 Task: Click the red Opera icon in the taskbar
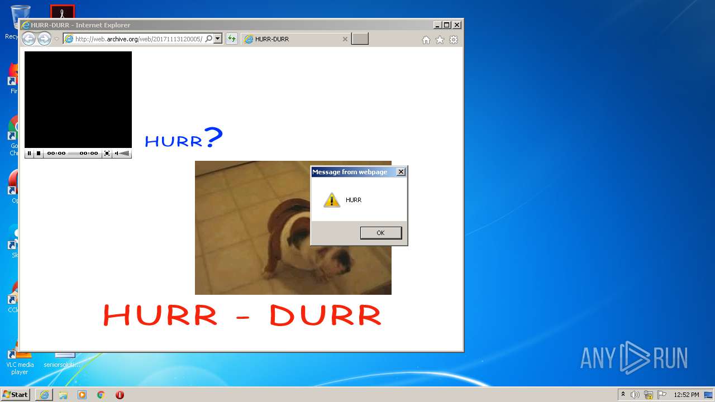(x=120, y=395)
